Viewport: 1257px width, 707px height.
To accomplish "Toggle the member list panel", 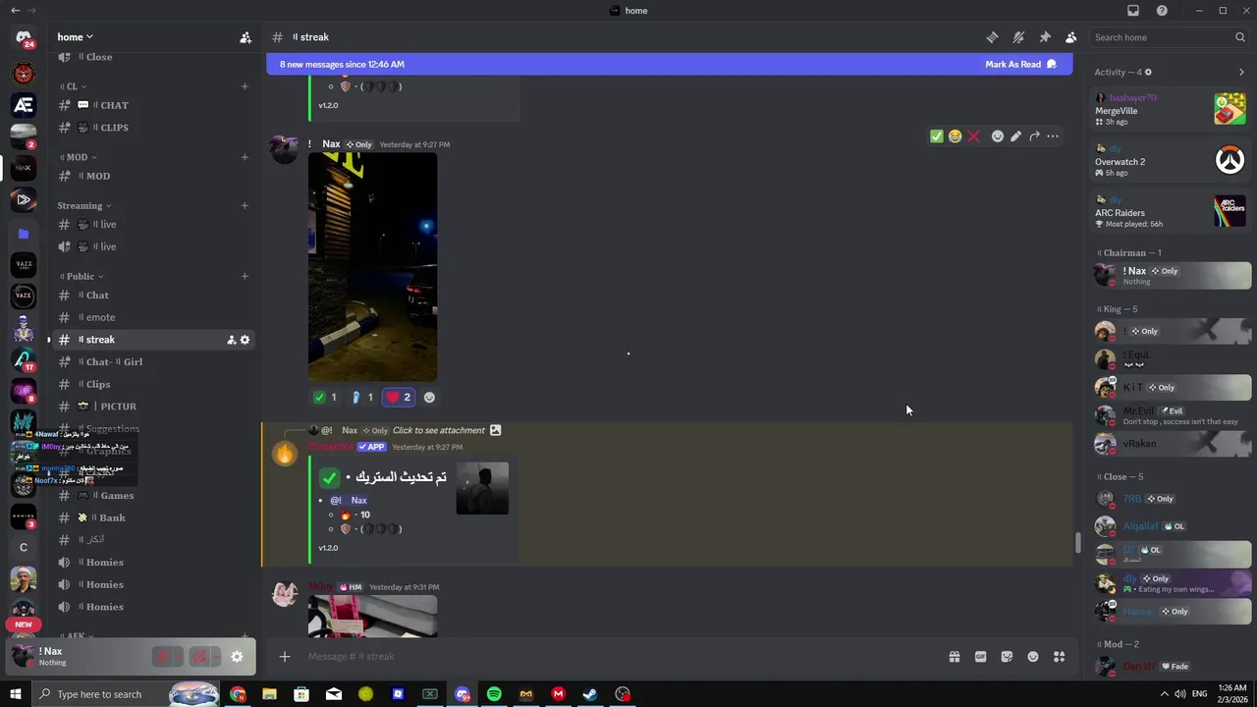I will [x=1070, y=37].
